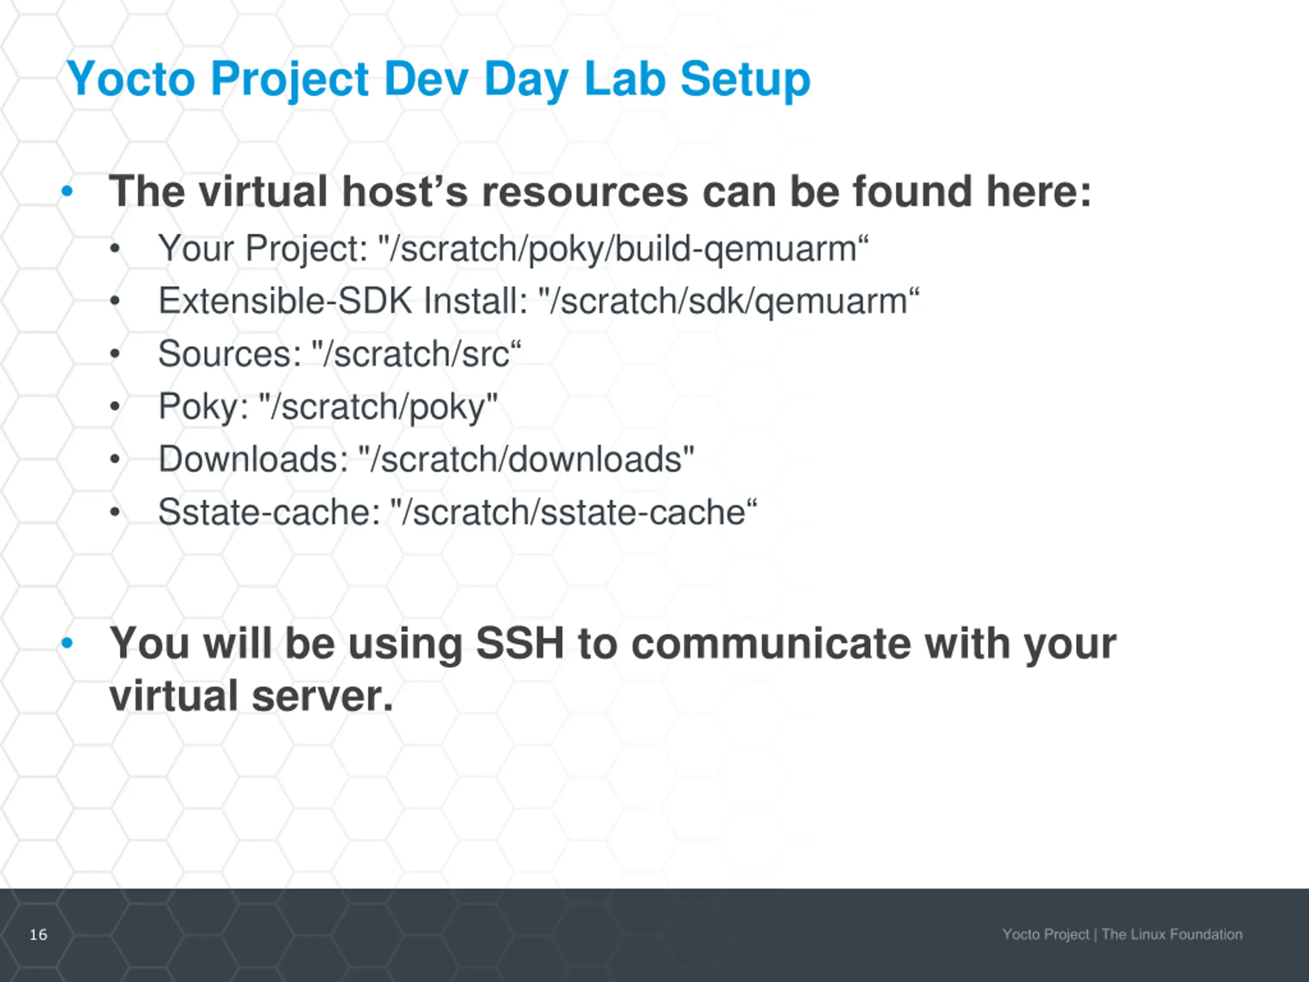
Task: Click the slide title 'Yocto Project Dev Day Lab Setup'
Action: click(438, 79)
